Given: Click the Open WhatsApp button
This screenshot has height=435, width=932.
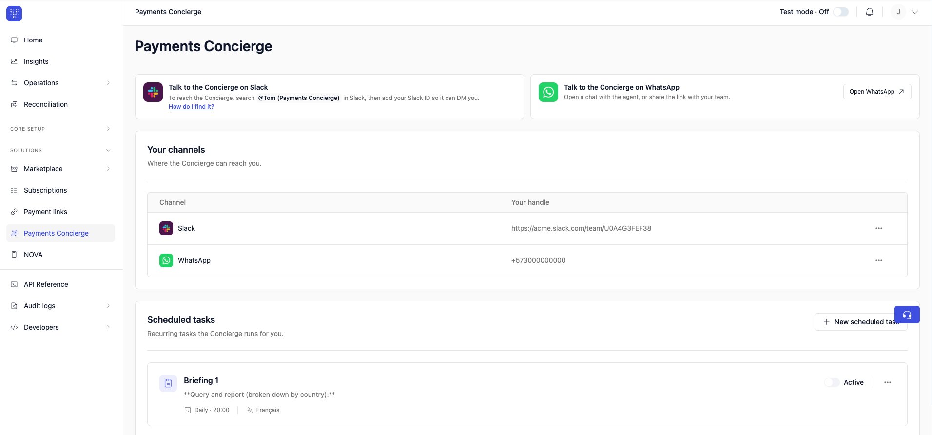Looking at the screenshot, I should 877,92.
